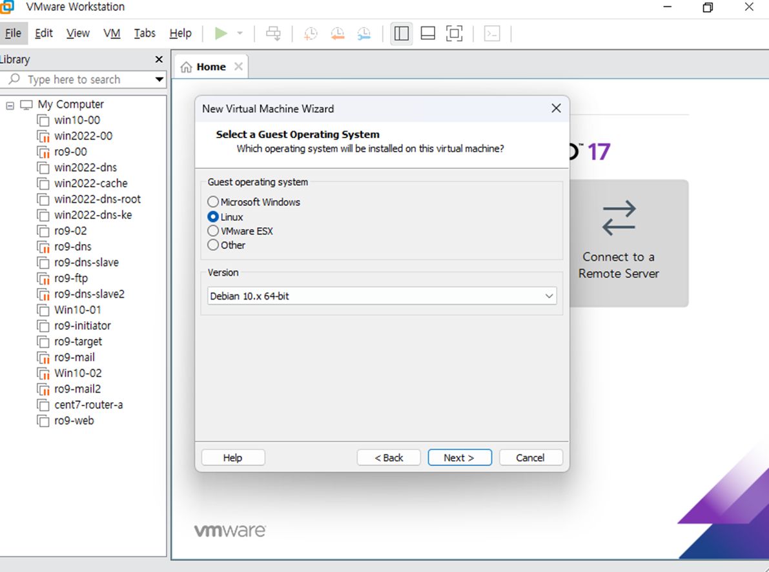Select the ro9-web VM icon
Screen dimensions: 769x572
[x=43, y=421]
